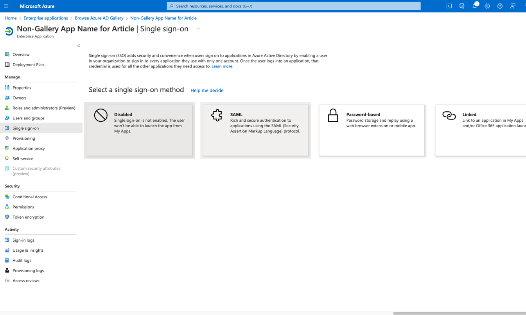Viewport: 526px width, 315px height.
Task: Click the Provisioning icon in the sidebar
Action: 7,138
